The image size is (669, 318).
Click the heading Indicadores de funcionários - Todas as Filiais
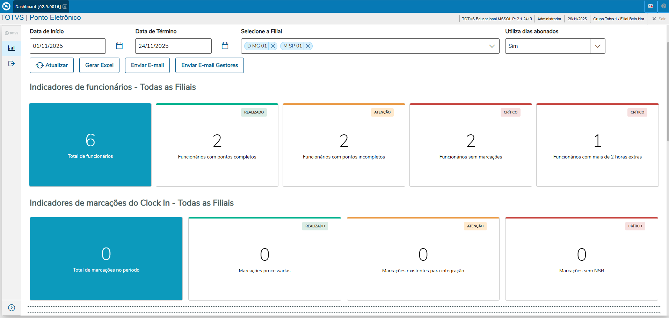coord(113,87)
